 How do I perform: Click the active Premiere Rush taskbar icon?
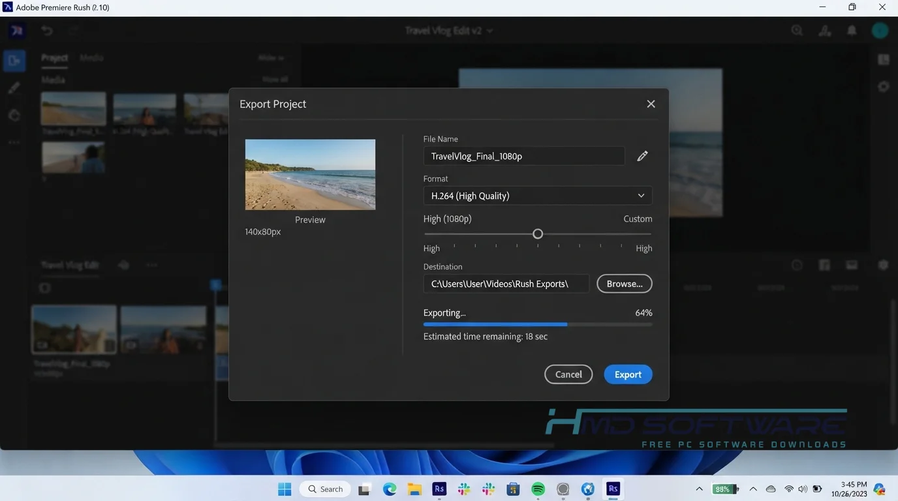tap(613, 489)
